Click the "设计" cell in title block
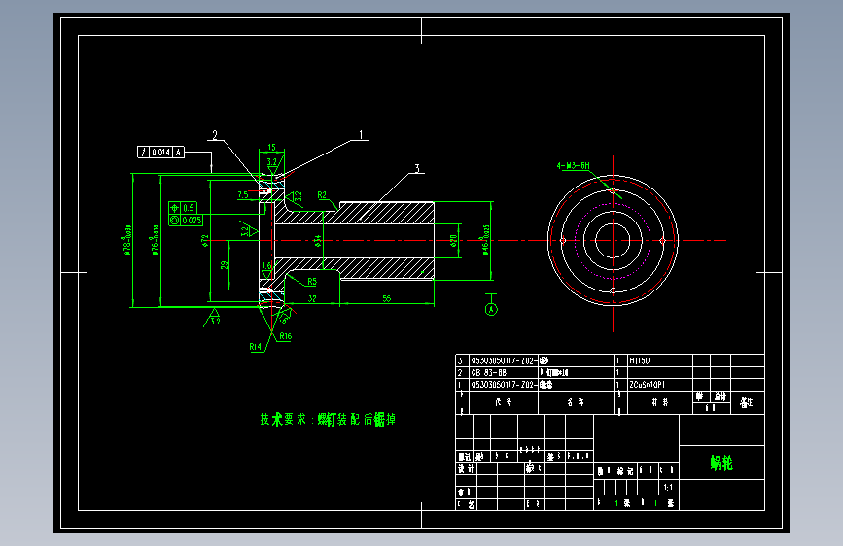This screenshot has height=546, width=843. [466, 468]
